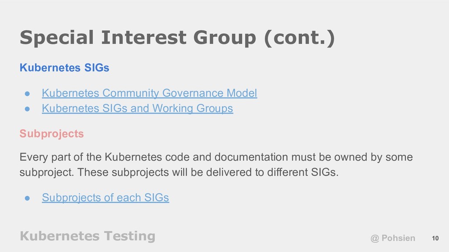Click the slide number 10
This screenshot has width=449, height=252.
click(435, 238)
